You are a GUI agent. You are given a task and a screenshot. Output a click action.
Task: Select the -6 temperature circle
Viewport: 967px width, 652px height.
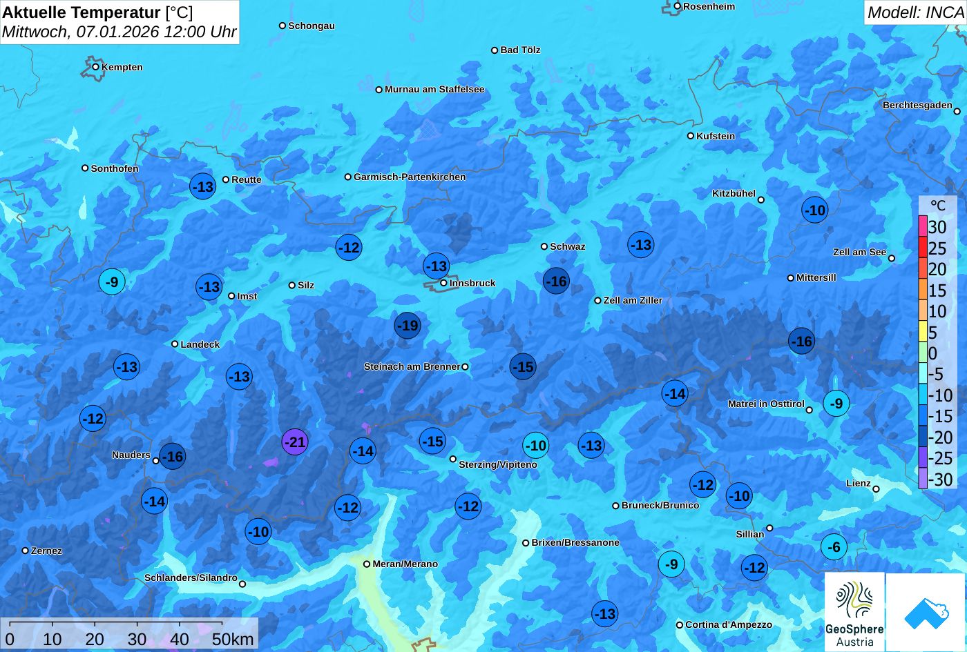[834, 547]
